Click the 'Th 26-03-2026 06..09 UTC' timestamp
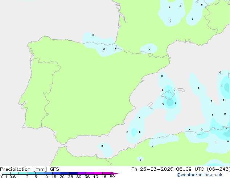Viewport: 230px width, 178px height. coord(168,169)
